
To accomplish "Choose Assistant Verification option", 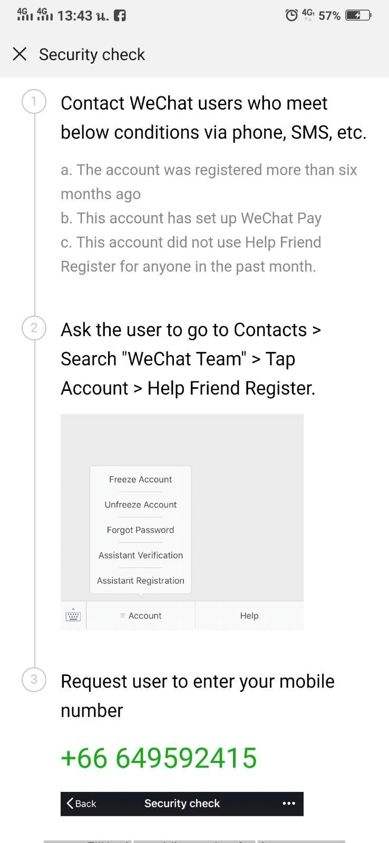I will [x=140, y=555].
